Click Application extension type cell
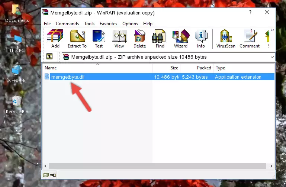 [238, 77]
